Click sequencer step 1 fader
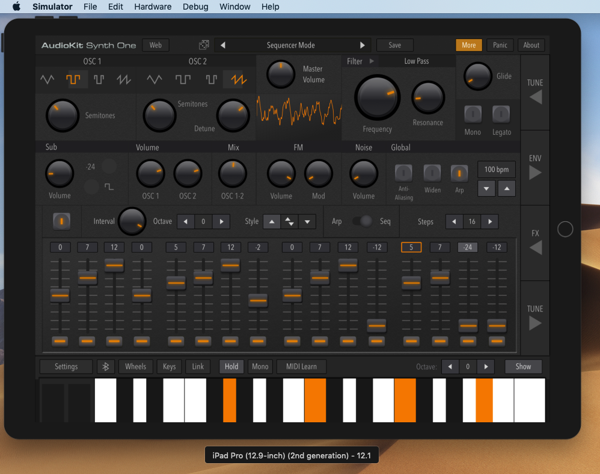Image resolution: width=600 pixels, height=474 pixels. (x=60, y=295)
